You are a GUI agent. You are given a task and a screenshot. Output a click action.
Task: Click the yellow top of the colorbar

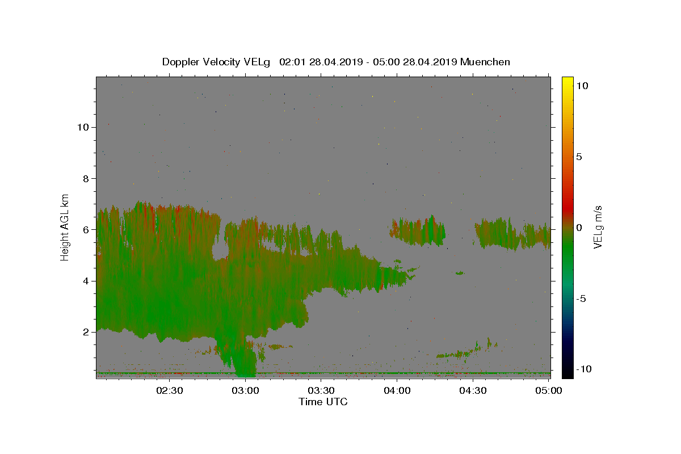[x=567, y=82]
